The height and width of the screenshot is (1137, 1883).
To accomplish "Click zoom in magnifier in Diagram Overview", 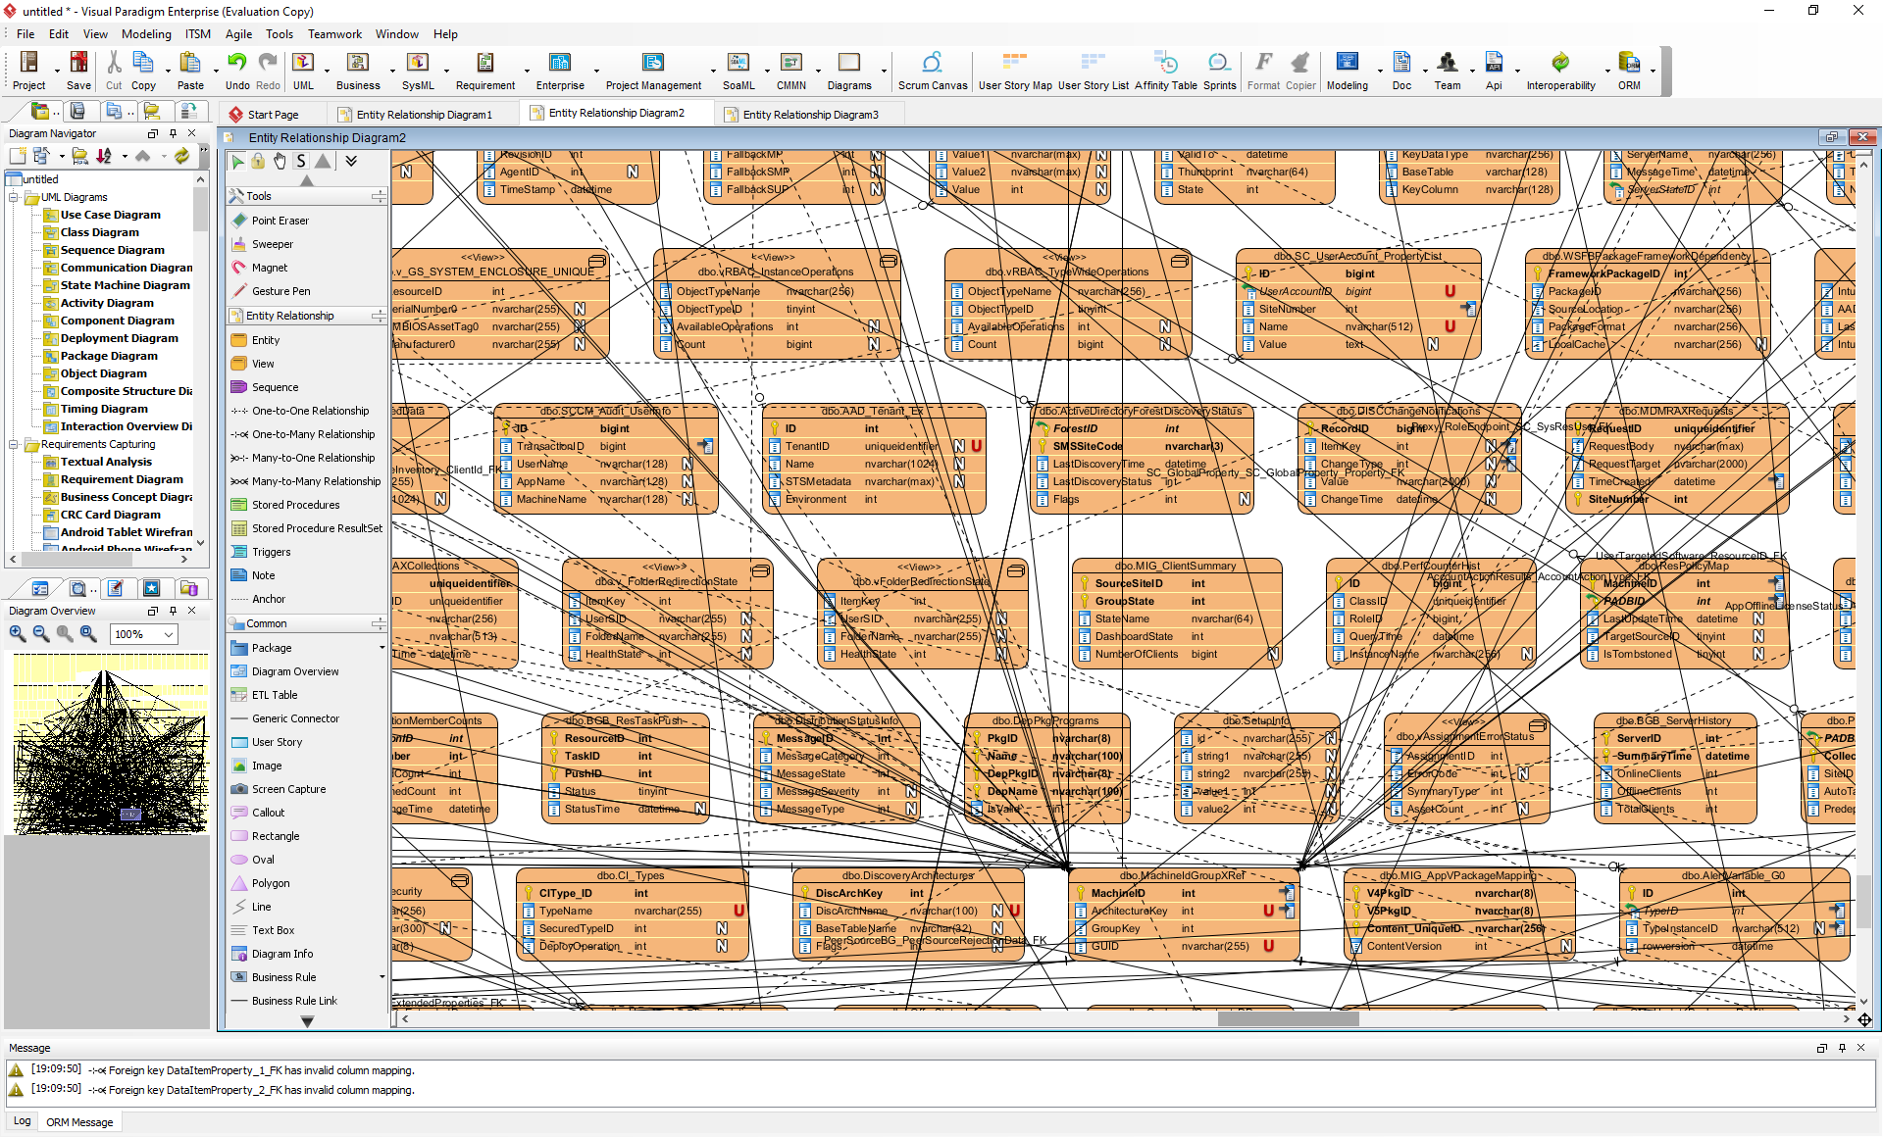I will pyautogui.click(x=18, y=634).
